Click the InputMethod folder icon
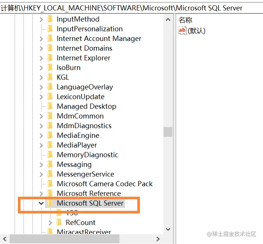Viewport: 263px width, 244px height. (50, 19)
